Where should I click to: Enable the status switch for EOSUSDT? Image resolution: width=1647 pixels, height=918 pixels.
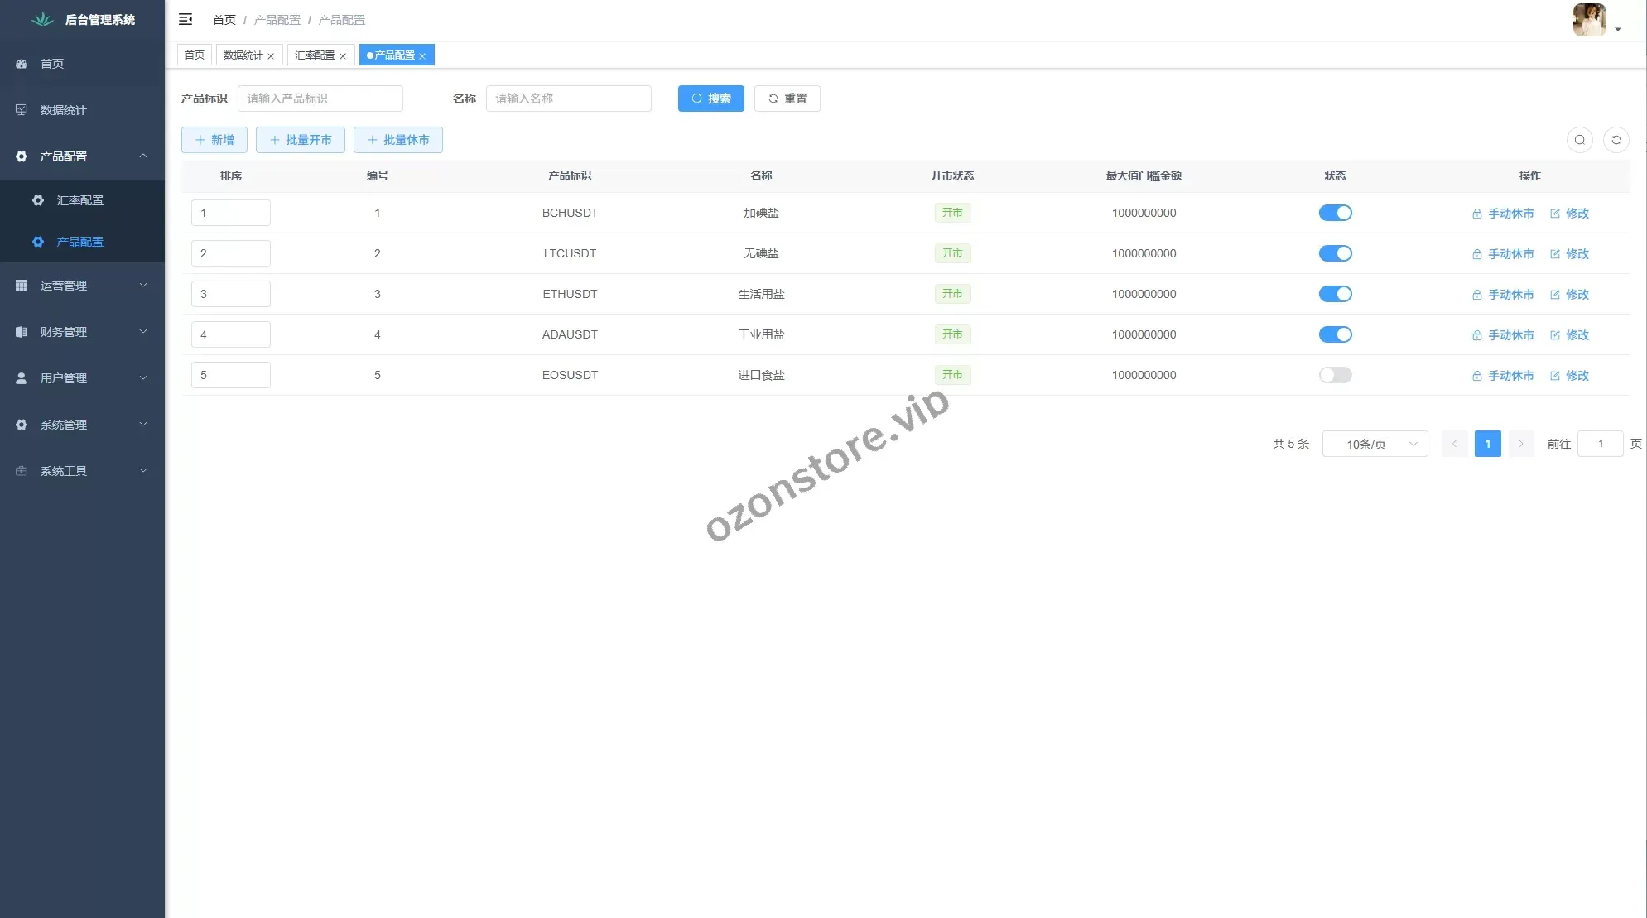(1335, 375)
